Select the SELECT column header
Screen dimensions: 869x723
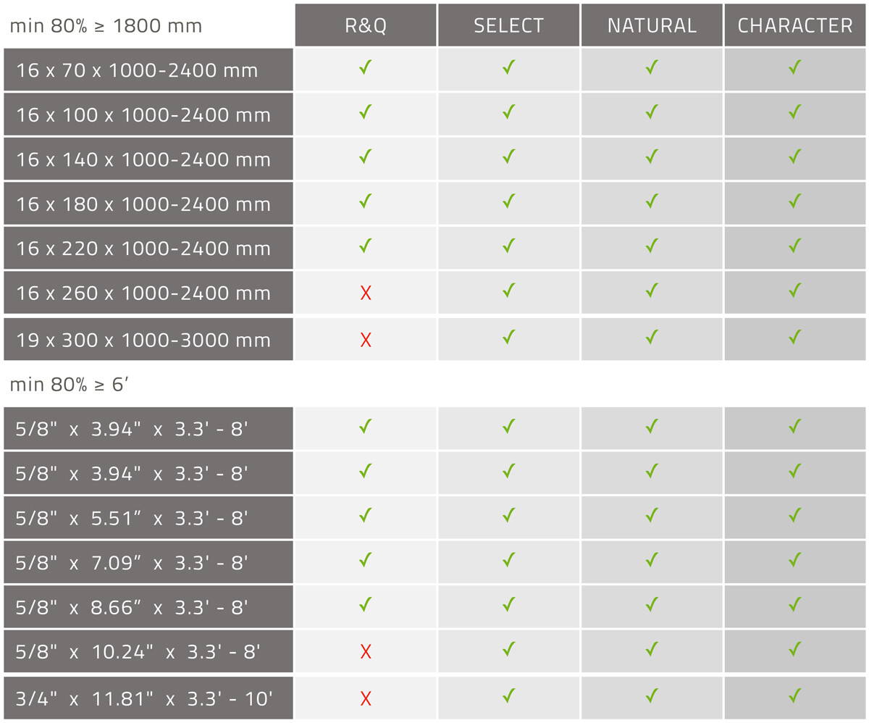[x=508, y=25]
